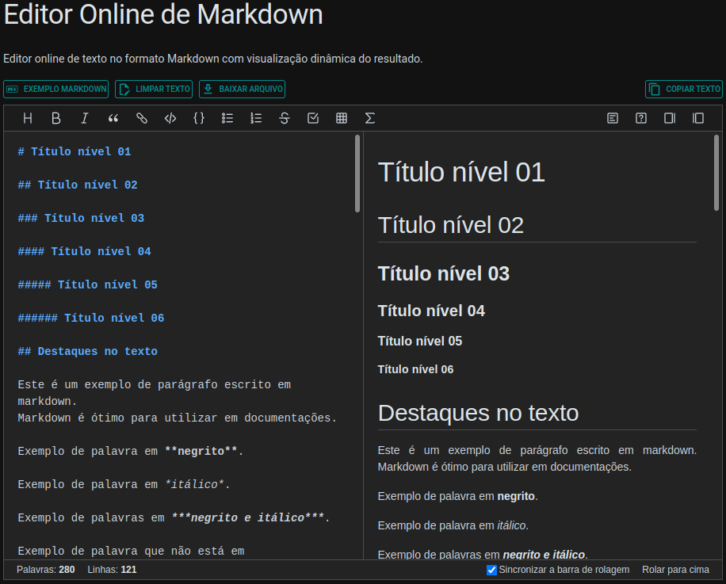The height and width of the screenshot is (584, 726).
Task: Create a bullet list
Action: point(227,117)
